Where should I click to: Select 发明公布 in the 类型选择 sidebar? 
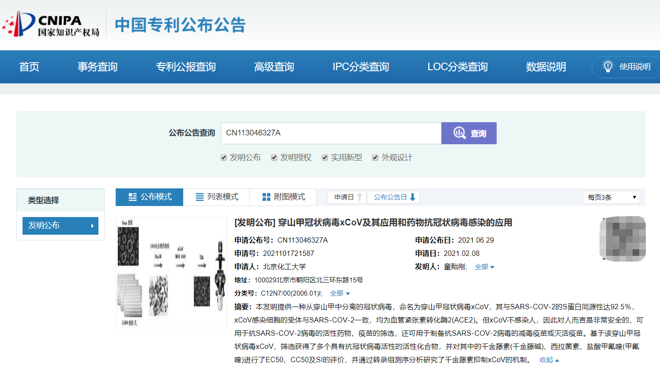click(60, 225)
